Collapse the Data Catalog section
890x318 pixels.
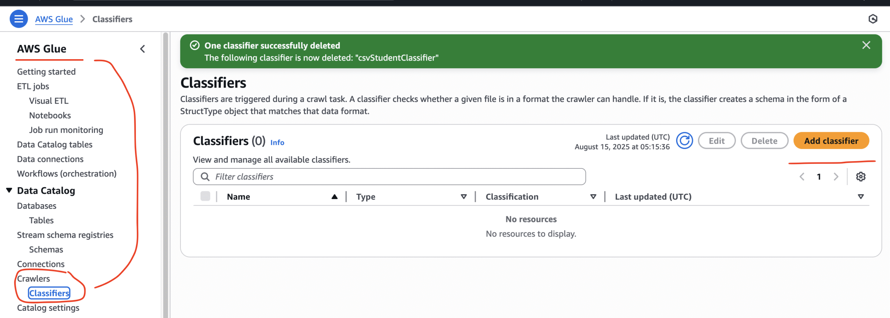(x=9, y=190)
